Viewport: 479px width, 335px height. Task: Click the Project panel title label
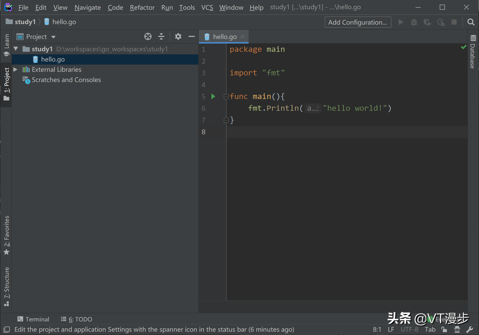[x=36, y=37]
